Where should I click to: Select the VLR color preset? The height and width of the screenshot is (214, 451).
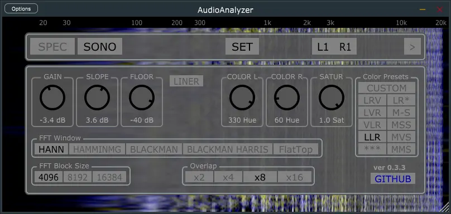coord(372,125)
